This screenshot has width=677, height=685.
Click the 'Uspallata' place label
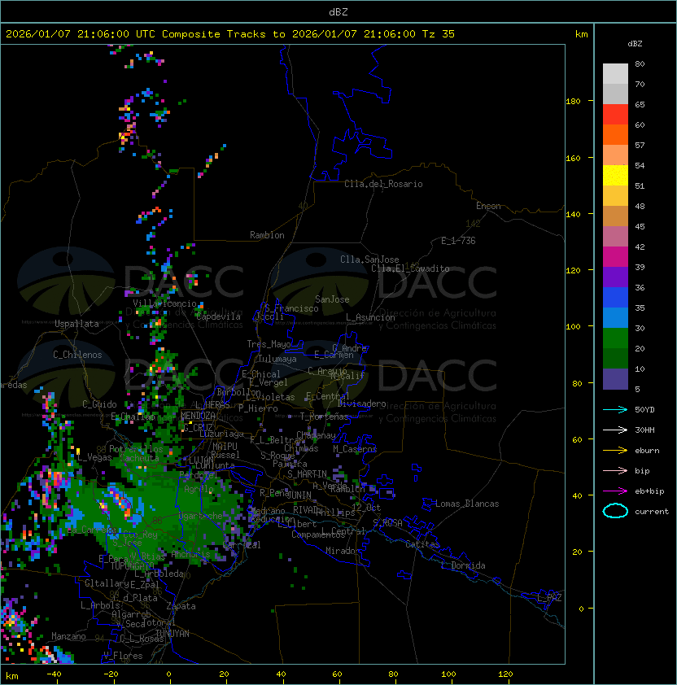76,324
